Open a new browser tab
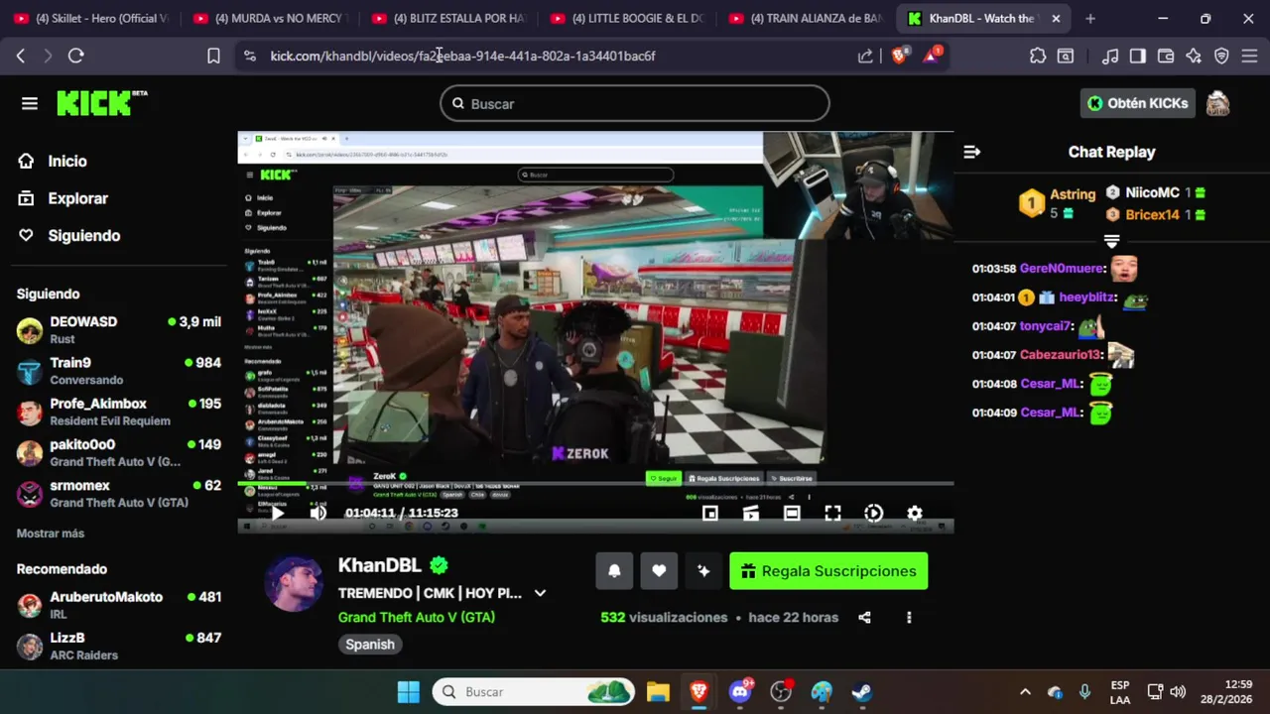 1090,19
